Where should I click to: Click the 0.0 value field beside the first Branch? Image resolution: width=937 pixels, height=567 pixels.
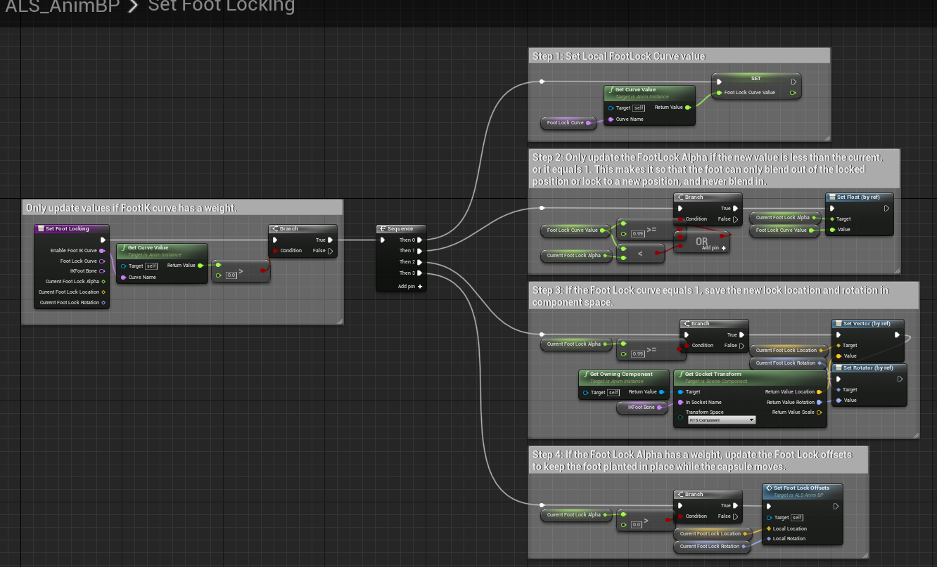tap(231, 275)
